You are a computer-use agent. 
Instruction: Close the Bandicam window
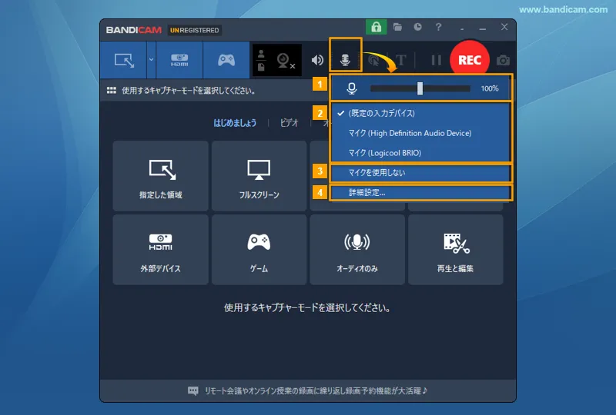pyautogui.click(x=504, y=27)
